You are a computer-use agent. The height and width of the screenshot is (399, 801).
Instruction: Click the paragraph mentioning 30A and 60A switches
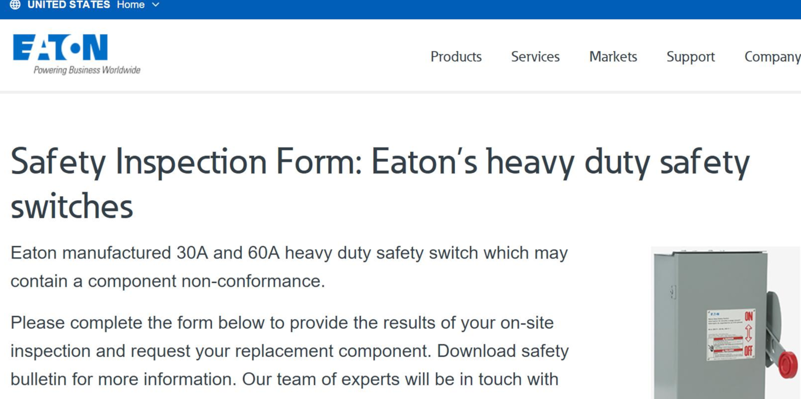coord(289,267)
